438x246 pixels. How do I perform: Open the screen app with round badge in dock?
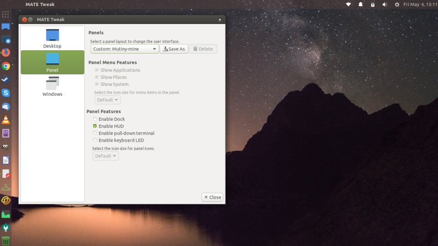tap(5, 40)
